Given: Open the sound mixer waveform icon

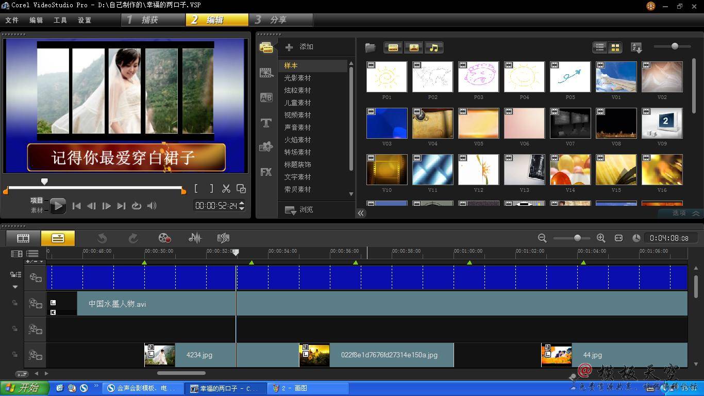Looking at the screenshot, I should 194,238.
